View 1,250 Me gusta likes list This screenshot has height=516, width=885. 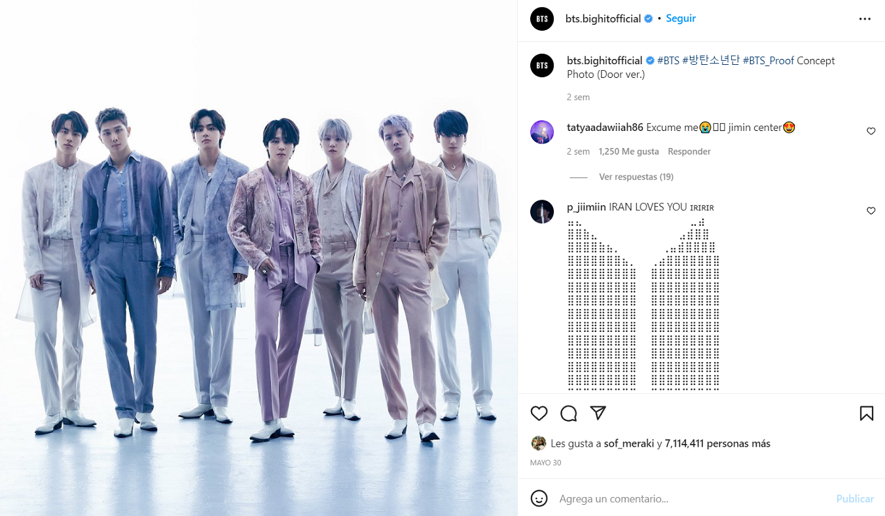click(628, 151)
